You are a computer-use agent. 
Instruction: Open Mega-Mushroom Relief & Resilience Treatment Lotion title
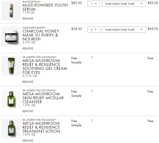coord(41,127)
